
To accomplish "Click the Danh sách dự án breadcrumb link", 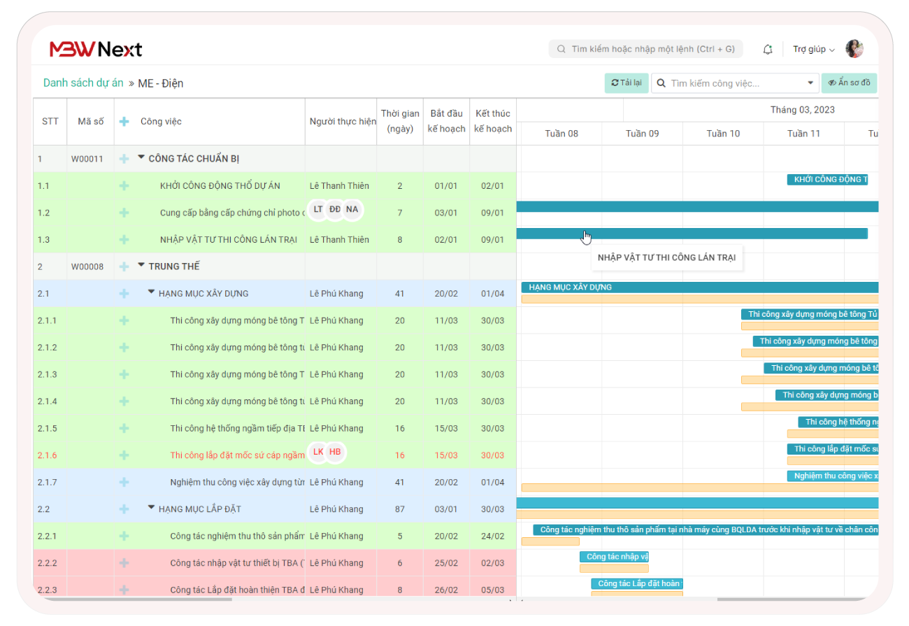I will pyautogui.click(x=83, y=83).
